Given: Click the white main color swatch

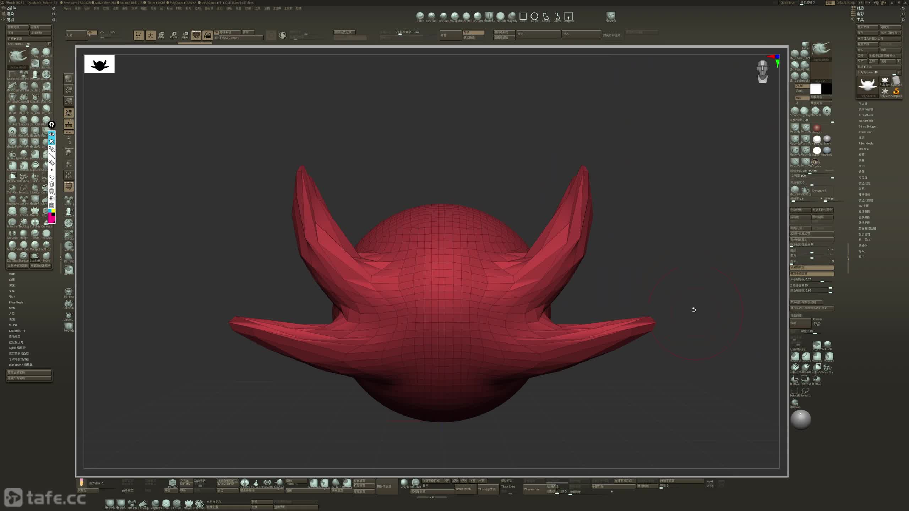Looking at the screenshot, I should click(815, 89).
